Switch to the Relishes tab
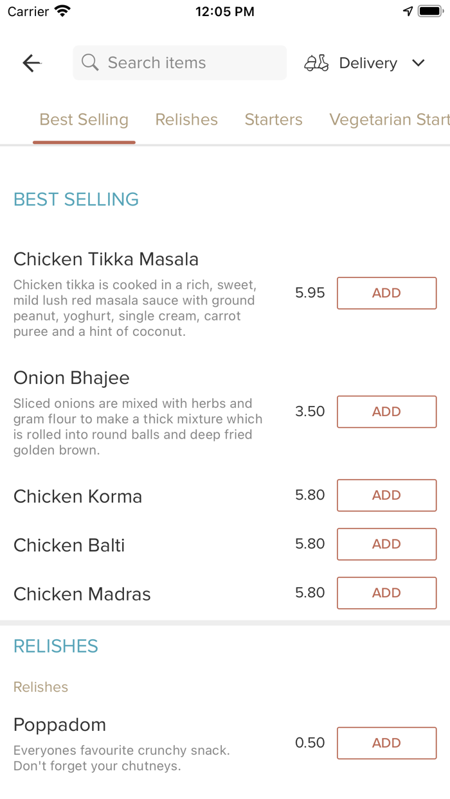The width and height of the screenshot is (450, 799). pyautogui.click(x=186, y=119)
